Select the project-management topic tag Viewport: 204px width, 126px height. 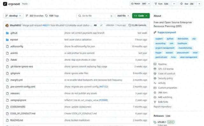(x=165, y=48)
